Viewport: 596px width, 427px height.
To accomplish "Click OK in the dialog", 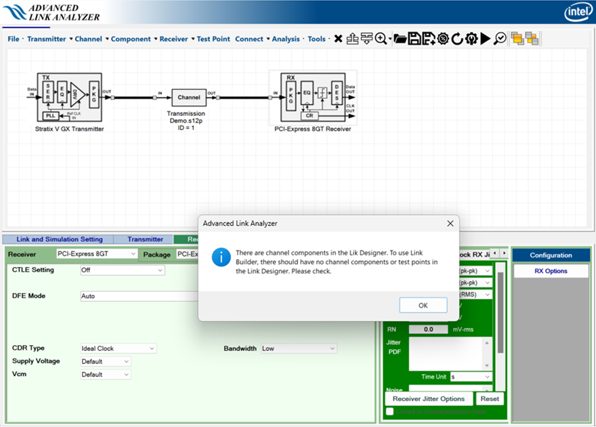I will coord(423,305).
